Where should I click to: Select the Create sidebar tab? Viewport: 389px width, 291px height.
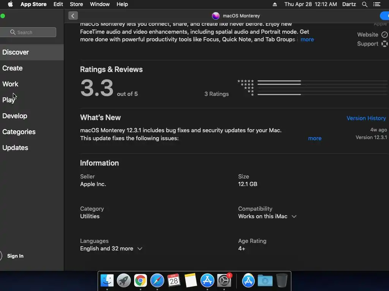pyautogui.click(x=32, y=68)
